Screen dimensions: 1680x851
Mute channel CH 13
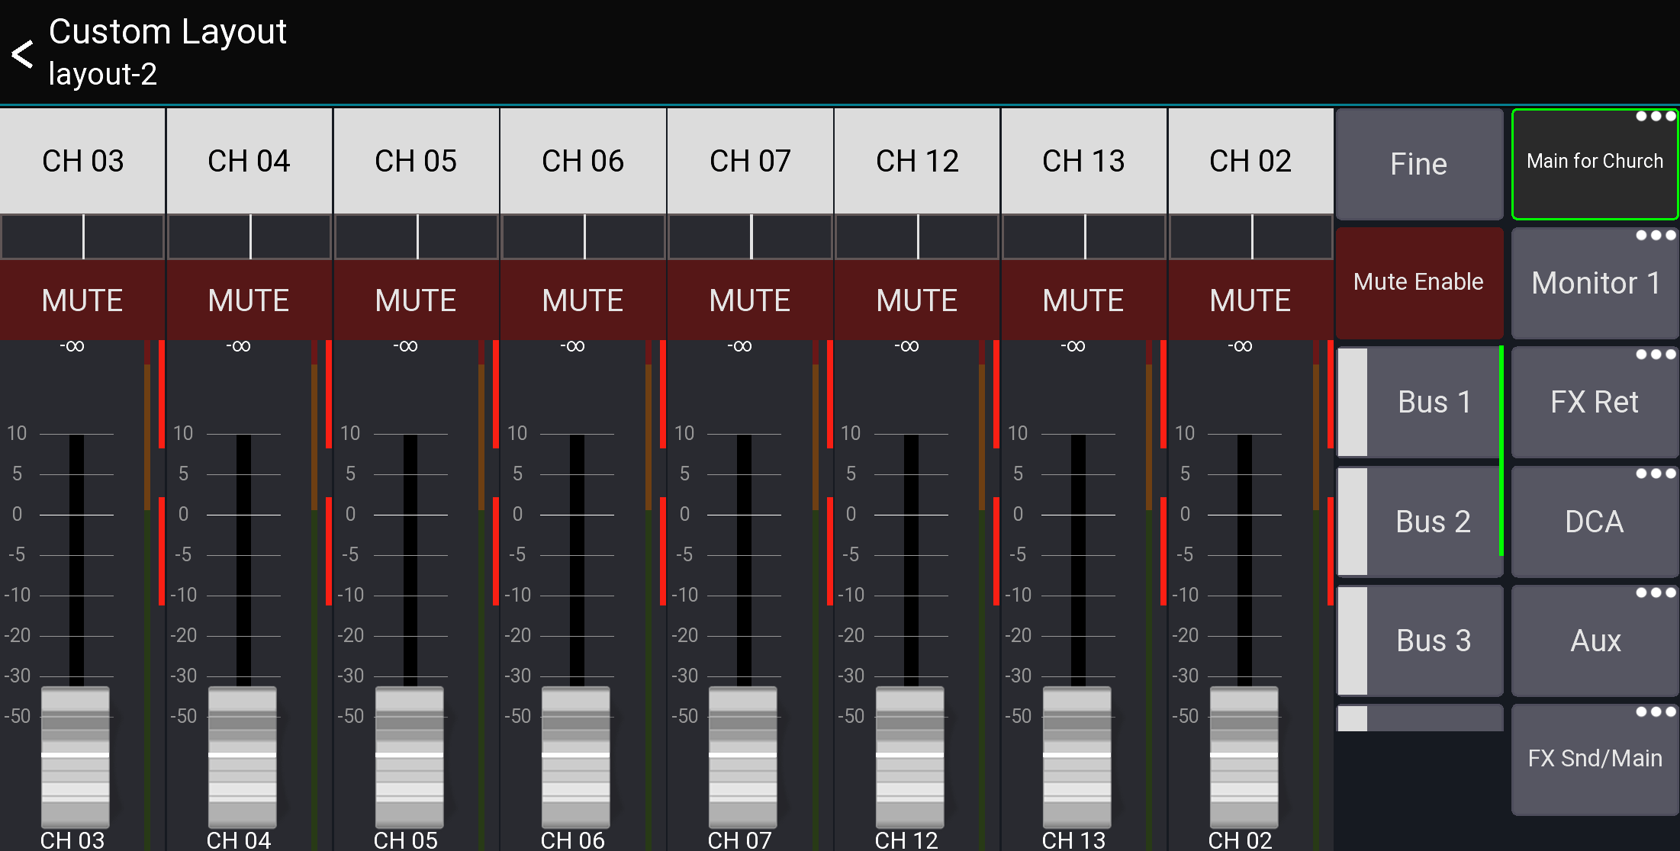(x=1083, y=300)
